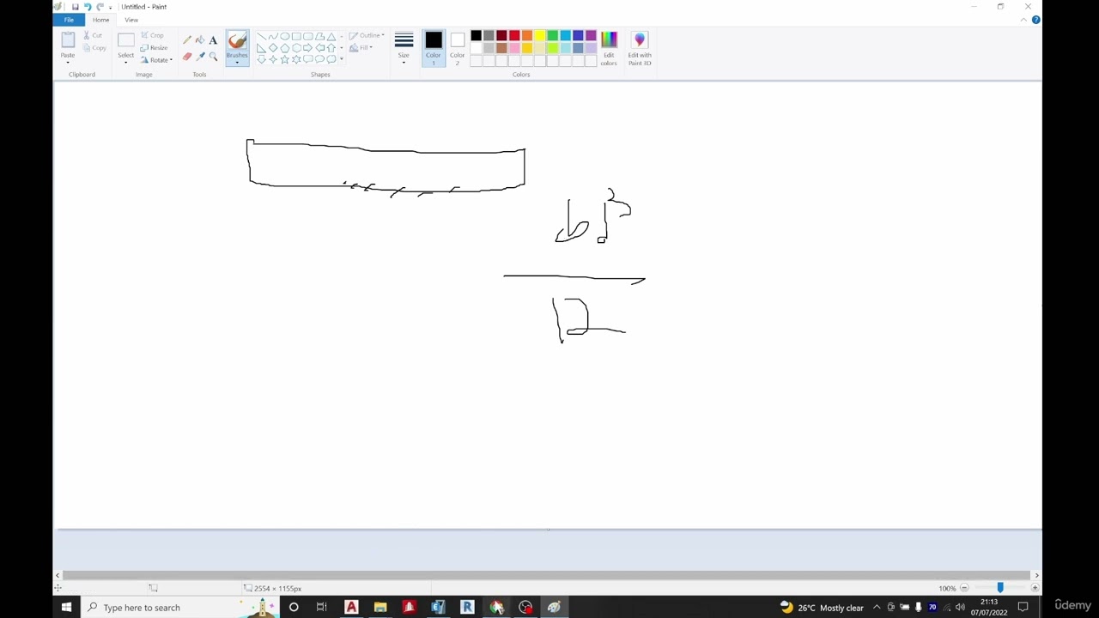Open Customize Quick Access Toolbar dropdown
1099x618 pixels.
tap(110, 8)
